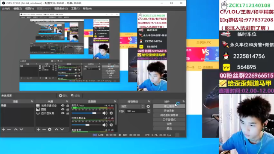The width and height of the screenshot is (274, 154).
Task: Click the LIVE broadcast status icon
Action: (x=95, y=135)
